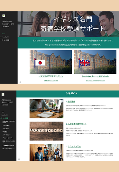Expand Home English arrow in top sidebar
Image resolution: width=119 pixels, height=172 pixels.
[1, 37]
